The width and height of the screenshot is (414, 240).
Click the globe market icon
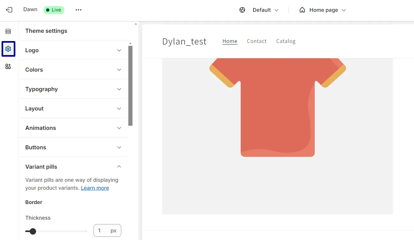[242, 10]
